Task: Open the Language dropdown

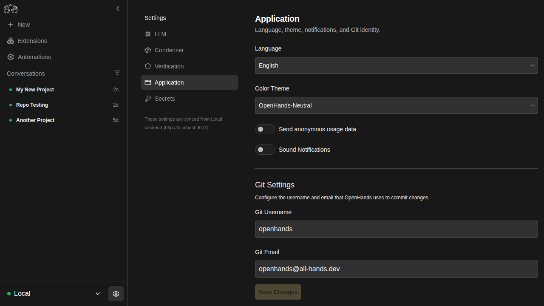Action: point(397,65)
